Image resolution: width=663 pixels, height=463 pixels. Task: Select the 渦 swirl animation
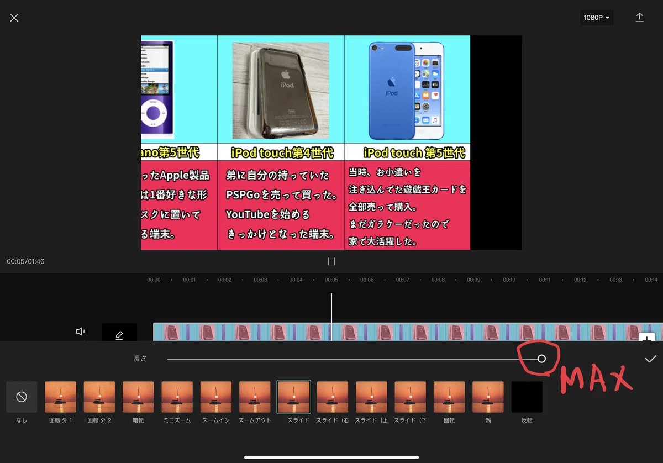tap(488, 397)
